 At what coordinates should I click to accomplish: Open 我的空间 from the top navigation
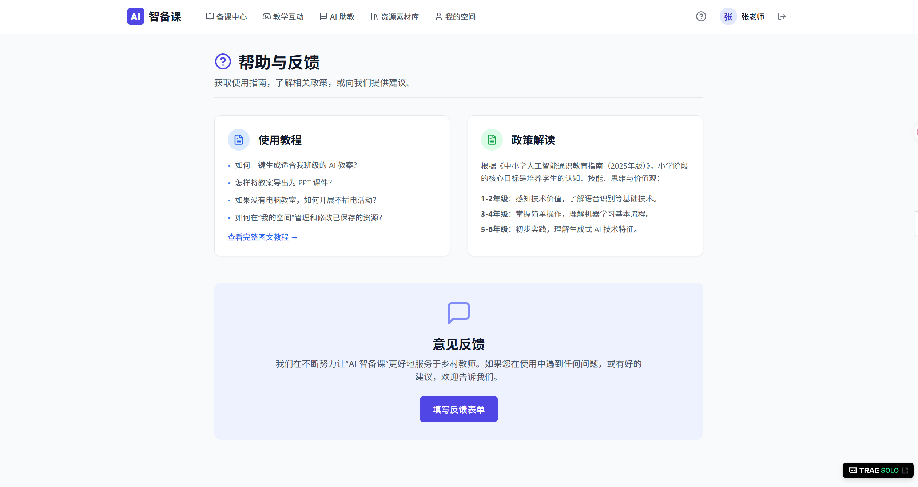coord(456,17)
